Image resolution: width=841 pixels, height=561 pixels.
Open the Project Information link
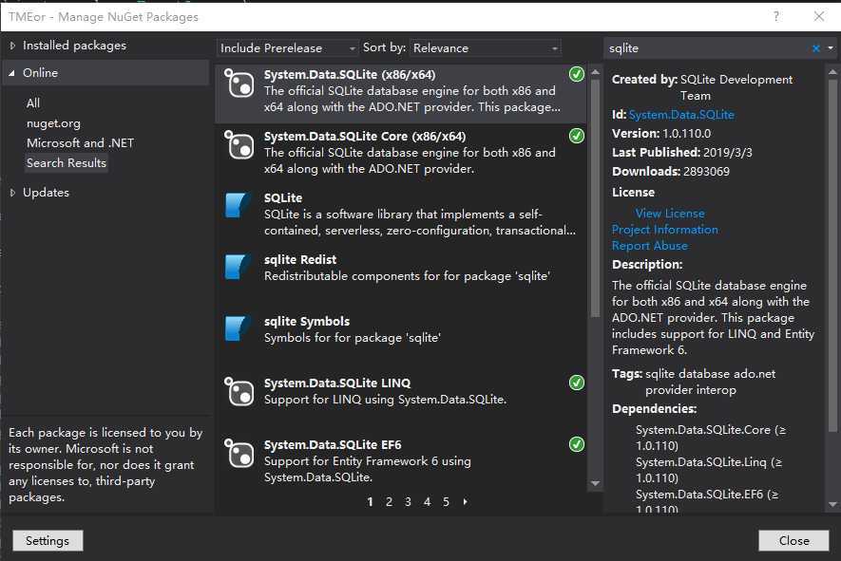[664, 230]
